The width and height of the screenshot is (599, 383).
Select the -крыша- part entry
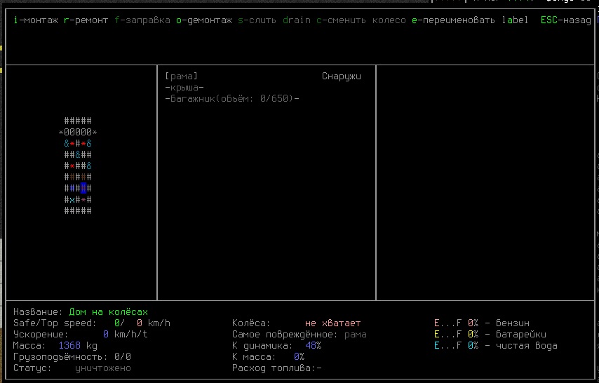coord(184,88)
